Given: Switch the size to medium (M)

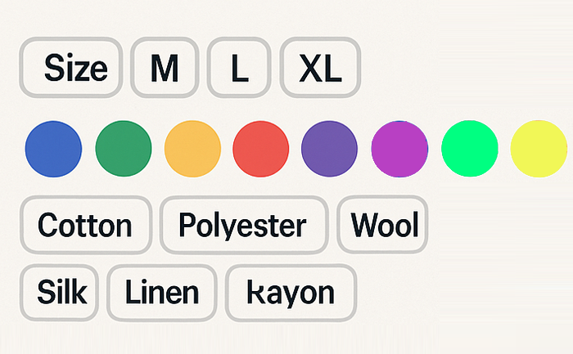Looking at the screenshot, I should 165,68.
